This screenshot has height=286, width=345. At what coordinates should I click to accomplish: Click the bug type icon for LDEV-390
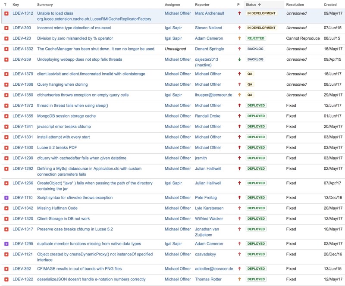[6, 28]
